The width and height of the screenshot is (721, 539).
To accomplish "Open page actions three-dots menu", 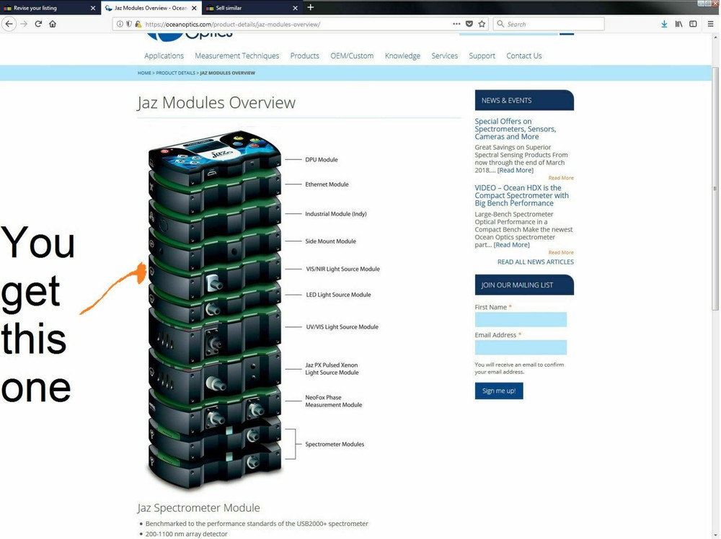I will [x=456, y=24].
